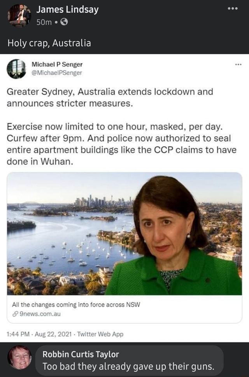Click the James Lindsay name link
This screenshot has width=249, height=377.
(67, 10)
